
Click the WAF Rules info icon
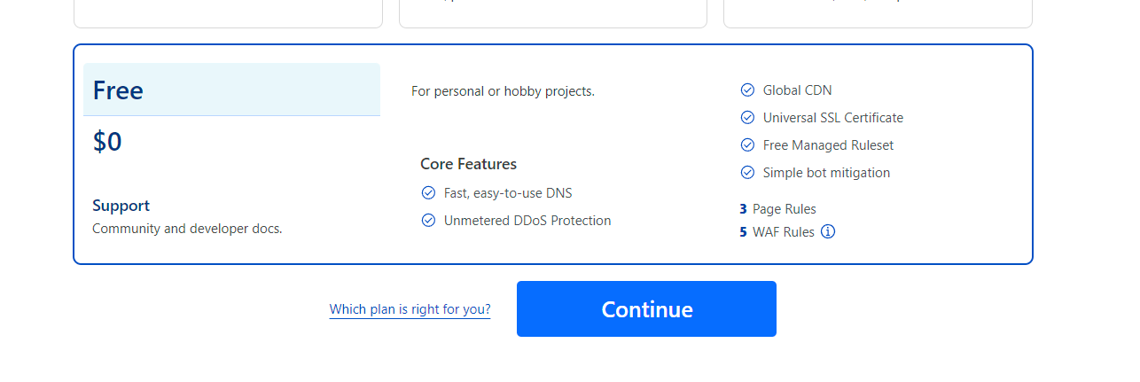pyautogui.click(x=828, y=232)
